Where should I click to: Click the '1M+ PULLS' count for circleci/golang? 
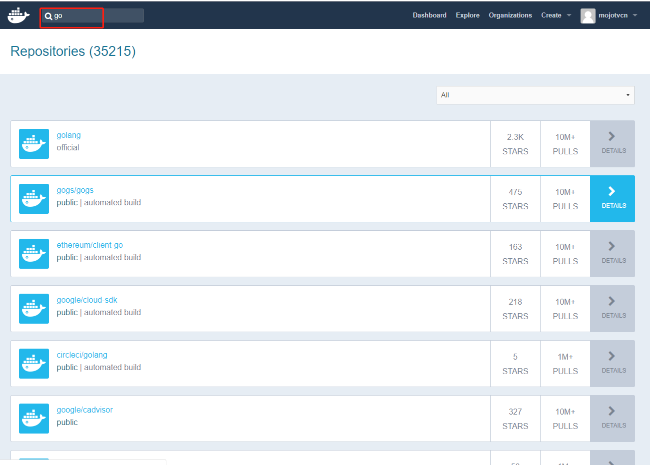tap(565, 364)
